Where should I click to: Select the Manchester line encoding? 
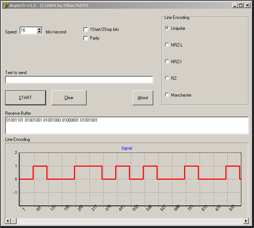pyautogui.click(x=167, y=95)
